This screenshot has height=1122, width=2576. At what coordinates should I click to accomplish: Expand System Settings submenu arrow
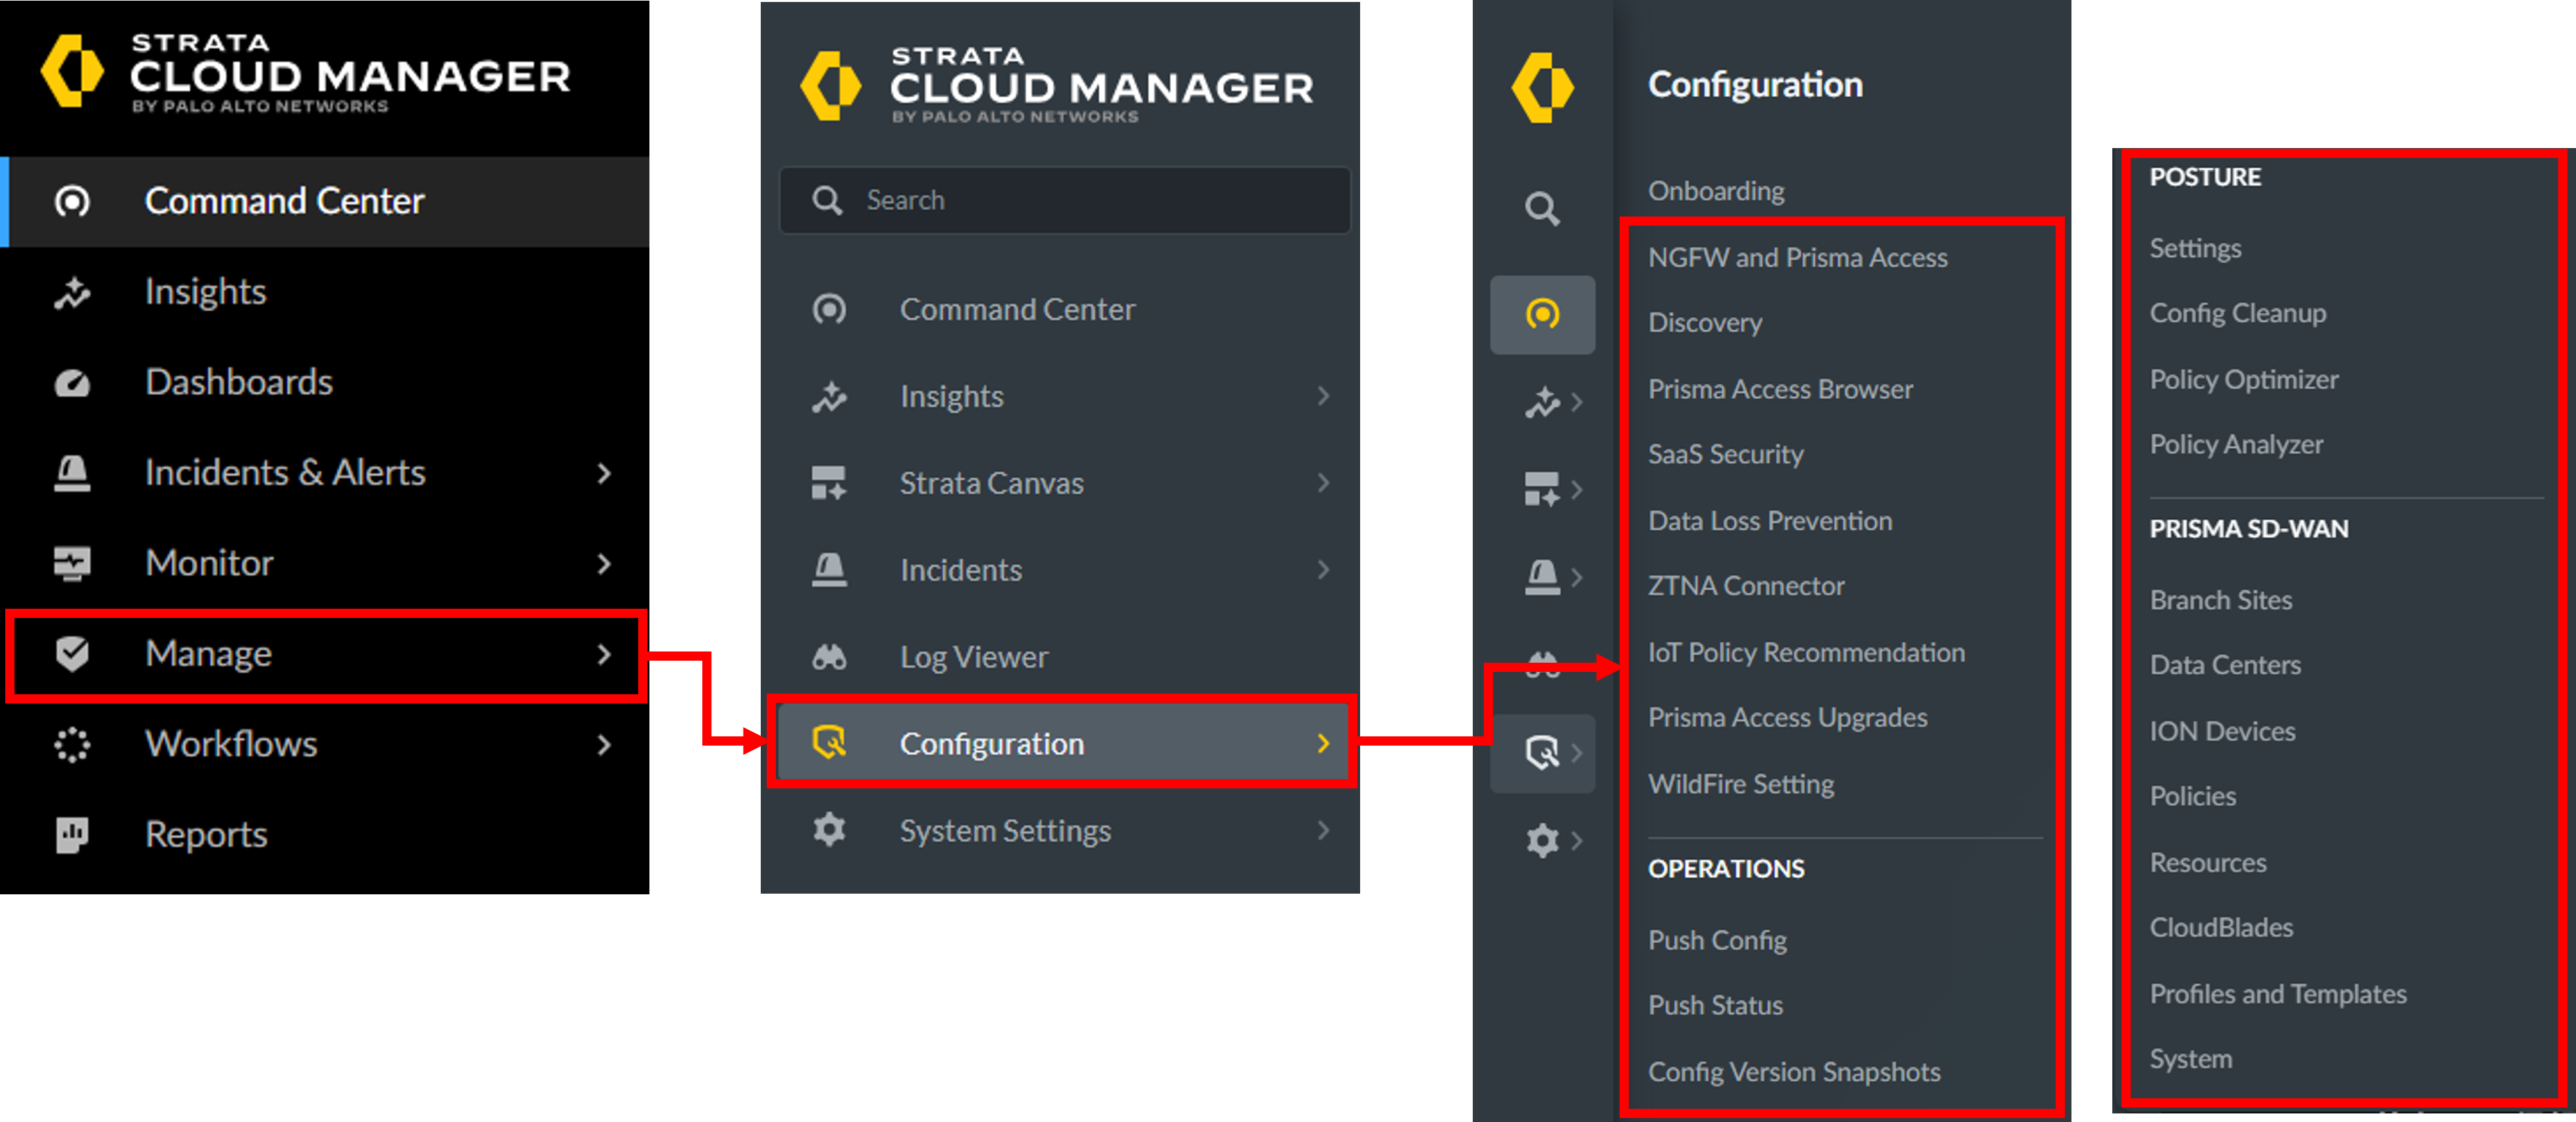click(x=1323, y=830)
